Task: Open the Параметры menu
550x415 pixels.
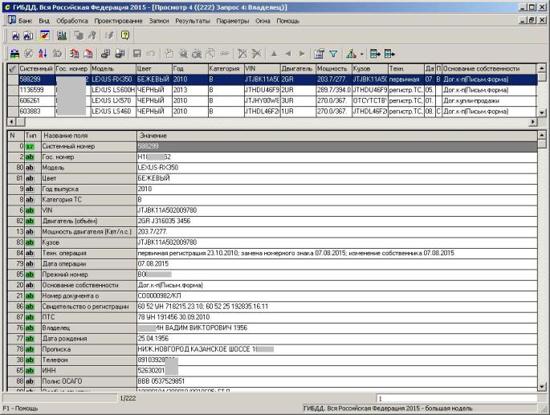Action: 233,21
